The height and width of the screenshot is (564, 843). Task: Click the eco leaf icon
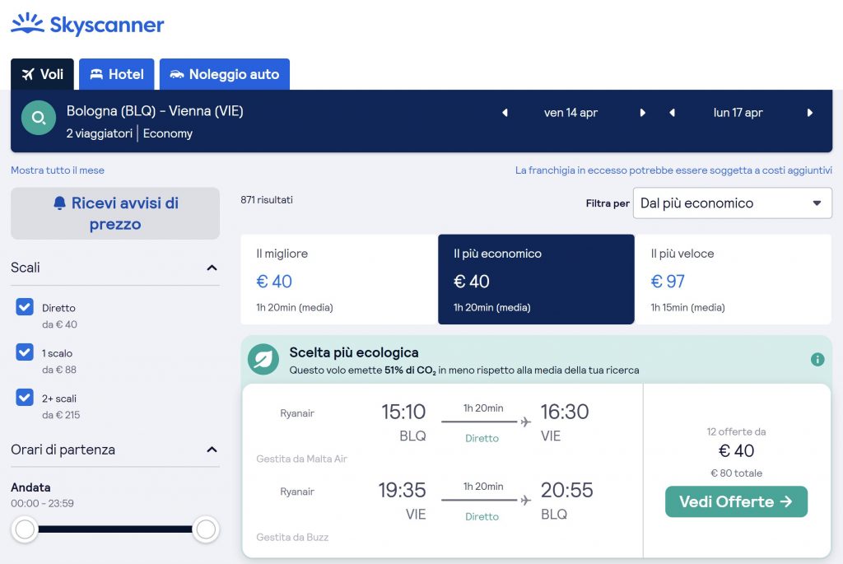(x=263, y=360)
